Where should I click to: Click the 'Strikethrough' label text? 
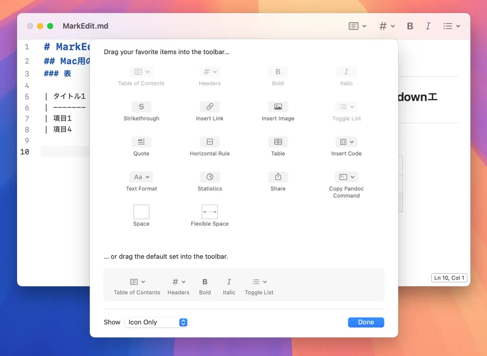click(x=141, y=118)
